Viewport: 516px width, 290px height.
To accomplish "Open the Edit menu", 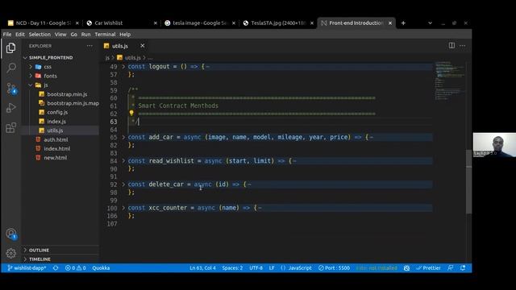I will tap(20, 34).
